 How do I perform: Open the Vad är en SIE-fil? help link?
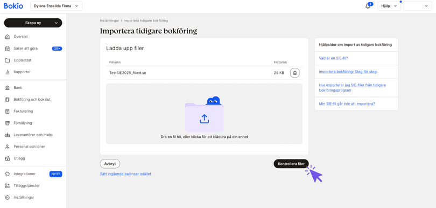click(x=333, y=58)
